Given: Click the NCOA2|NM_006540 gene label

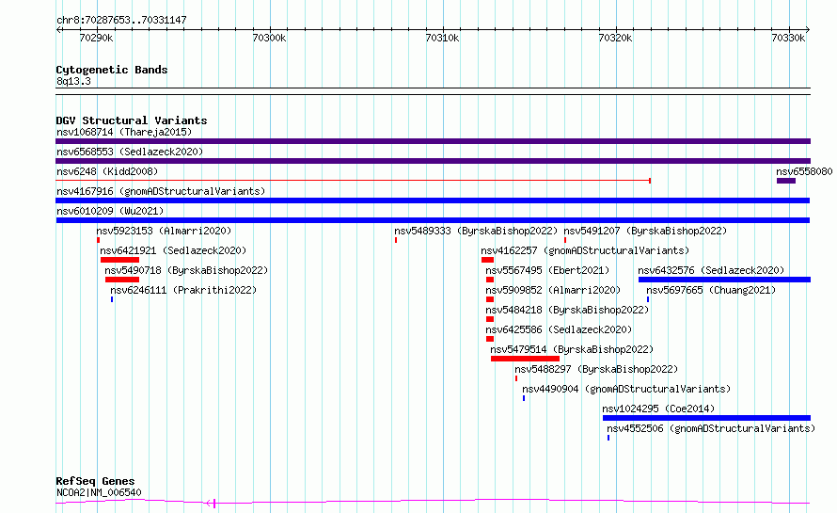Looking at the screenshot, I should pyautogui.click(x=99, y=492).
